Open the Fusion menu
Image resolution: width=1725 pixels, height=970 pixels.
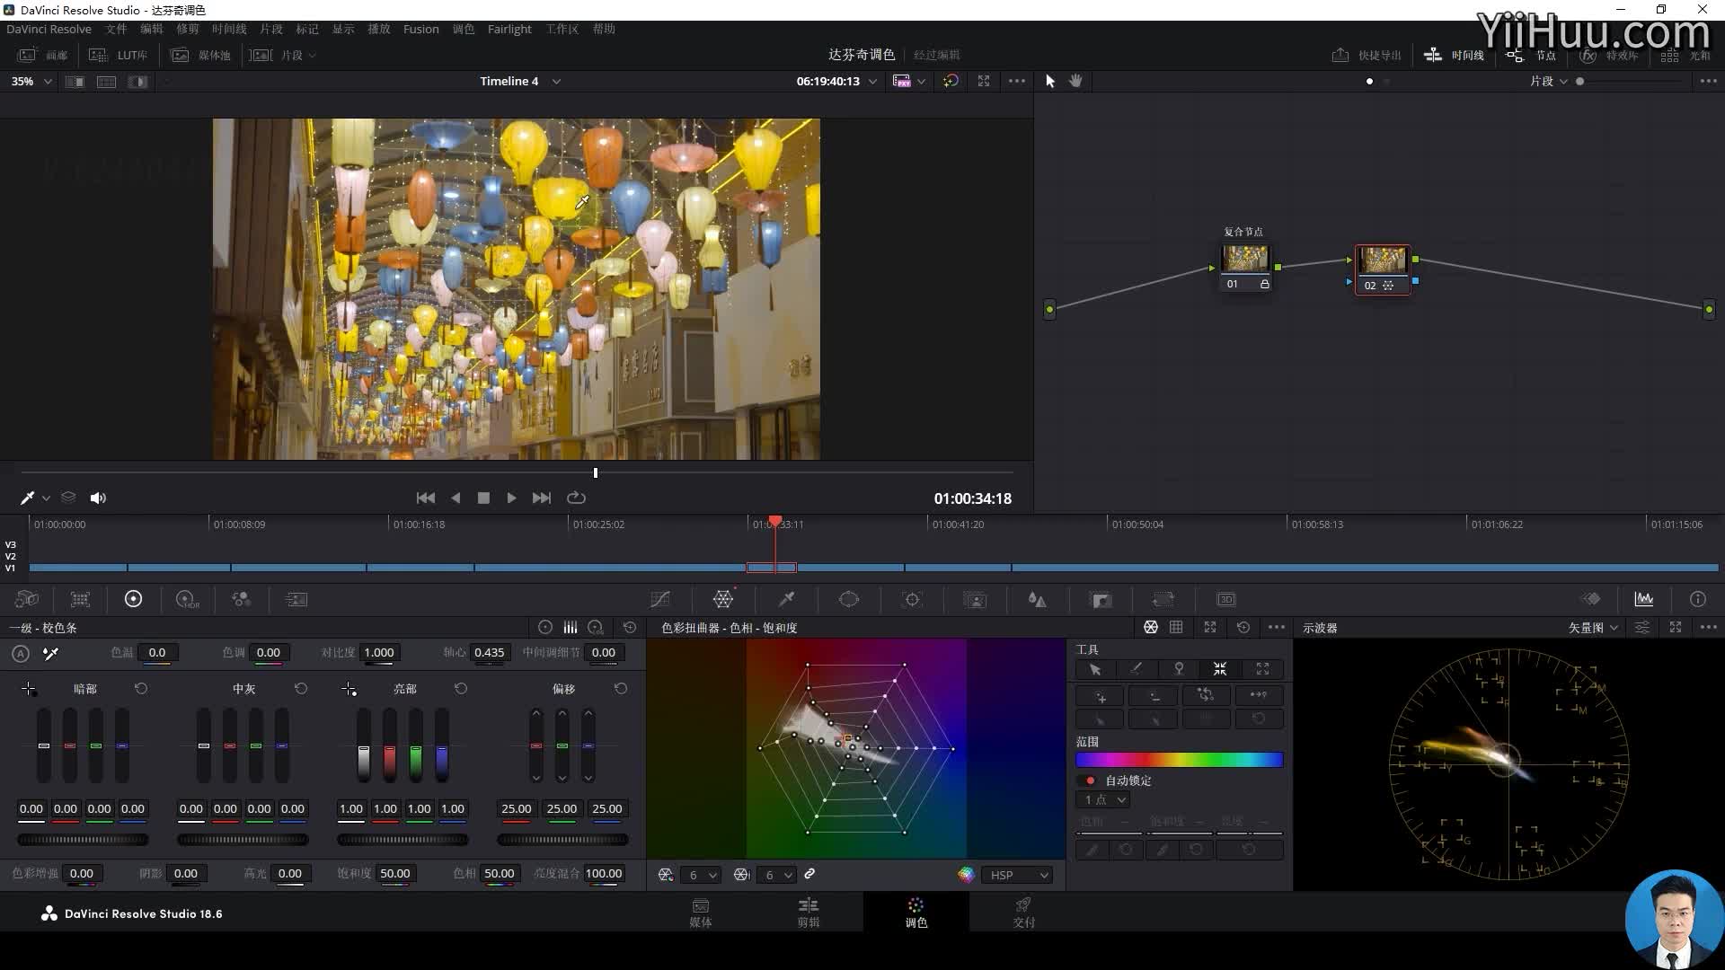pos(421,29)
